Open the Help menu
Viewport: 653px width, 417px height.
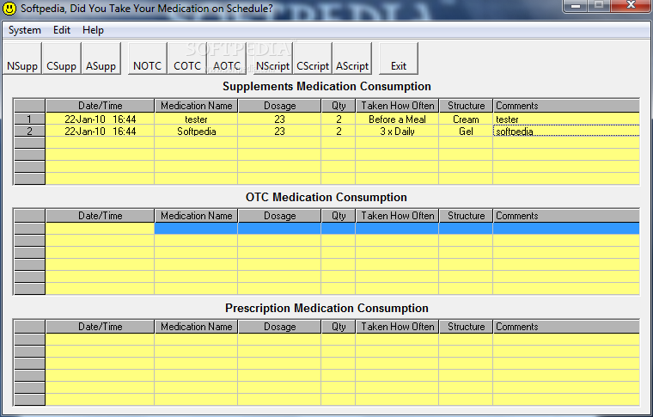(x=93, y=30)
